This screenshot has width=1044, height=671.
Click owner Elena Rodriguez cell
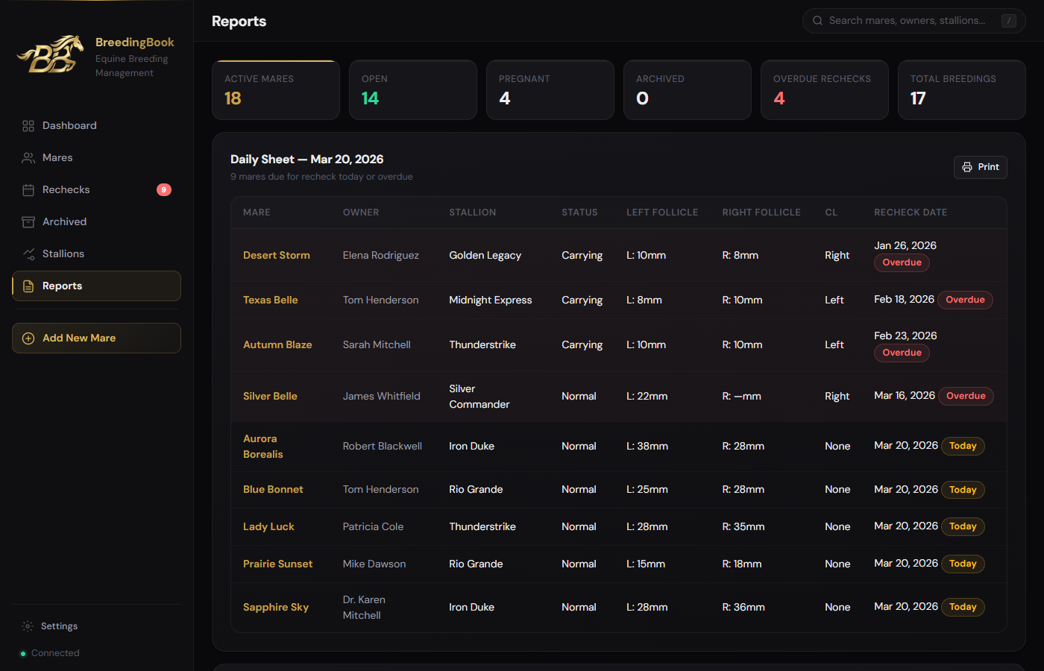pyautogui.click(x=380, y=255)
